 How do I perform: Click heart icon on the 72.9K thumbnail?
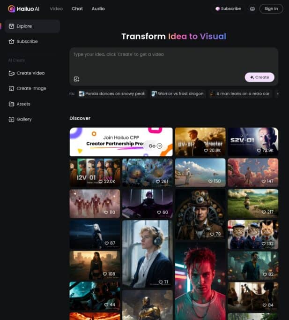(x=259, y=151)
